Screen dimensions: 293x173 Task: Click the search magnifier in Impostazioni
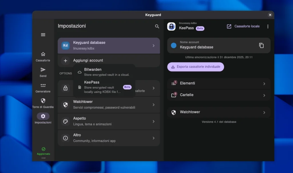[157, 26]
